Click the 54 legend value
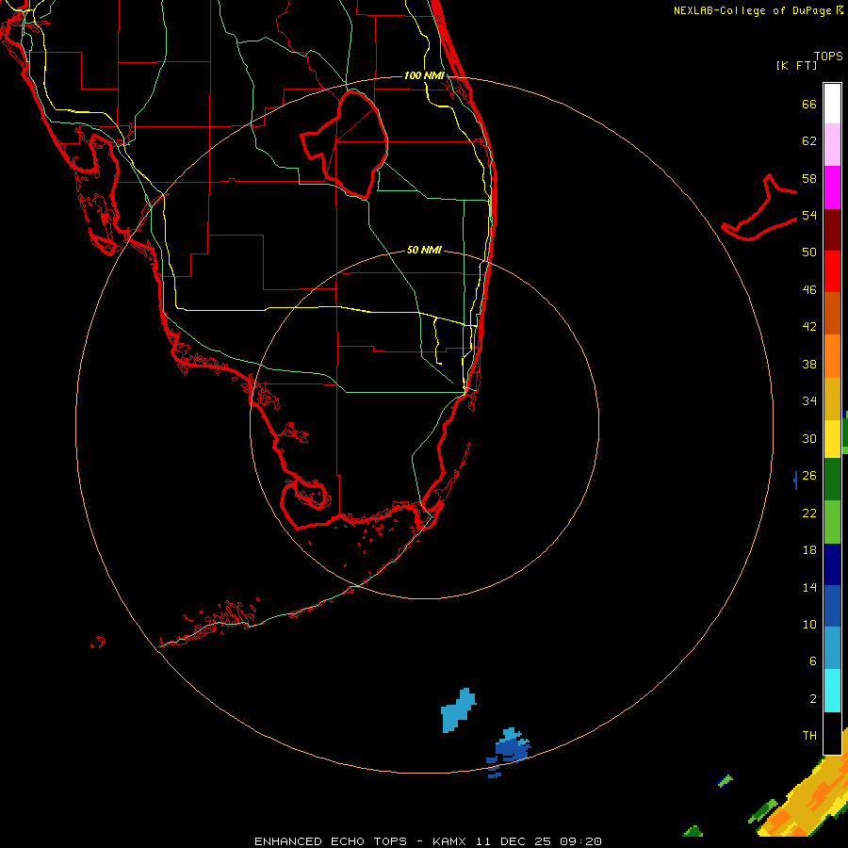The height and width of the screenshot is (848, 848). [809, 215]
